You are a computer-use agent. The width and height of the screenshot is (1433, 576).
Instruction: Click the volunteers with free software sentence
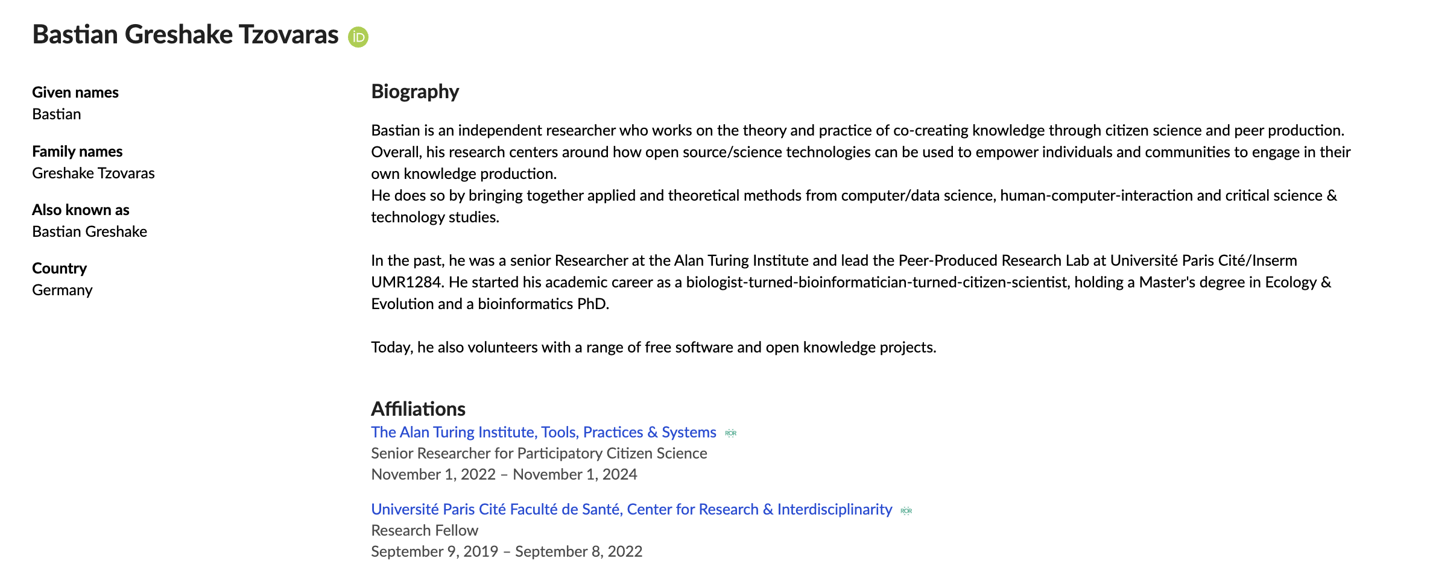(x=654, y=347)
